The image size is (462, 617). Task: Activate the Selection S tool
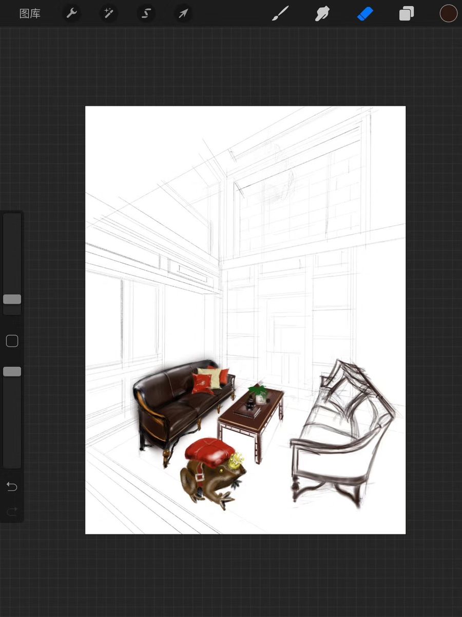(146, 13)
